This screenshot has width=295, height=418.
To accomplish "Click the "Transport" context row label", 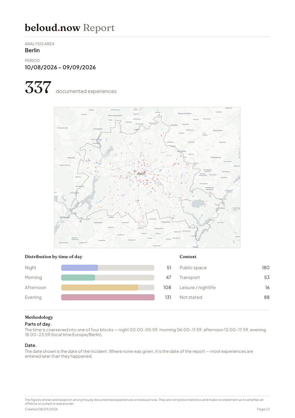I will [190, 278].
